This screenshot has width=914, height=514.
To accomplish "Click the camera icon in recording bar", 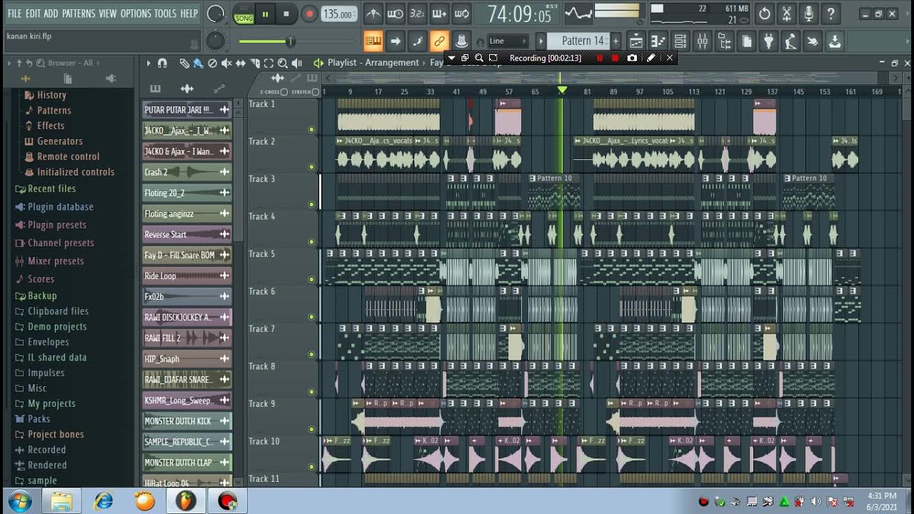I will click(x=632, y=58).
